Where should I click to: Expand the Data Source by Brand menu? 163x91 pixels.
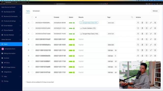[x=11, y=7]
